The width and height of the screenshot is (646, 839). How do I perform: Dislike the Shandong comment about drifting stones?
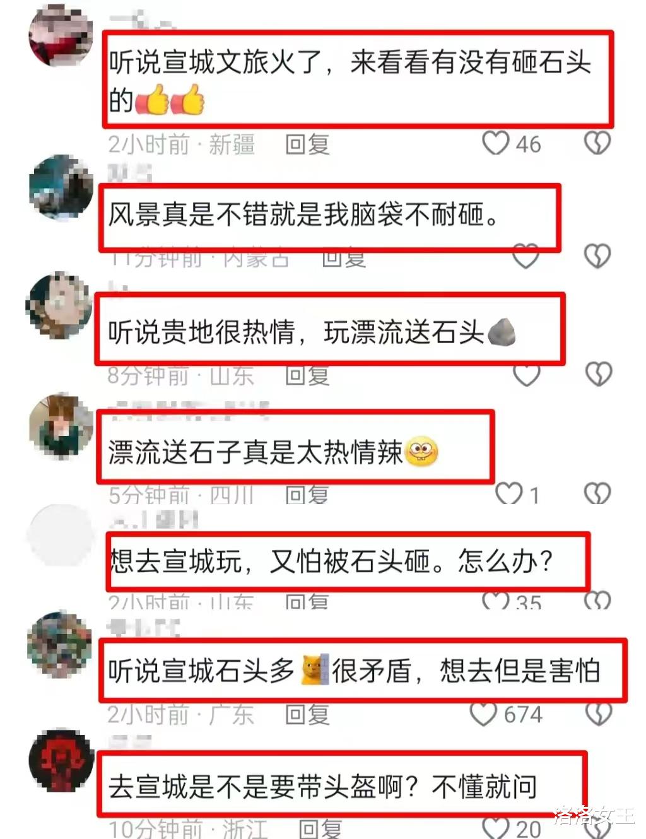pyautogui.click(x=598, y=373)
